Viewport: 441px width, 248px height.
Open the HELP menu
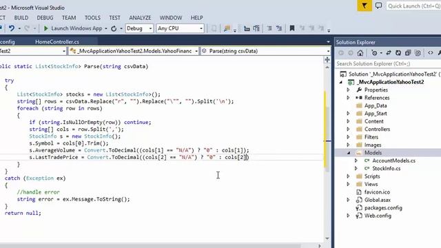coord(196,18)
